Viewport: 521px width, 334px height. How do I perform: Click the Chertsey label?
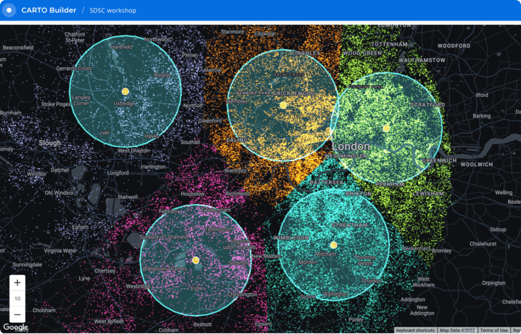tap(105, 271)
